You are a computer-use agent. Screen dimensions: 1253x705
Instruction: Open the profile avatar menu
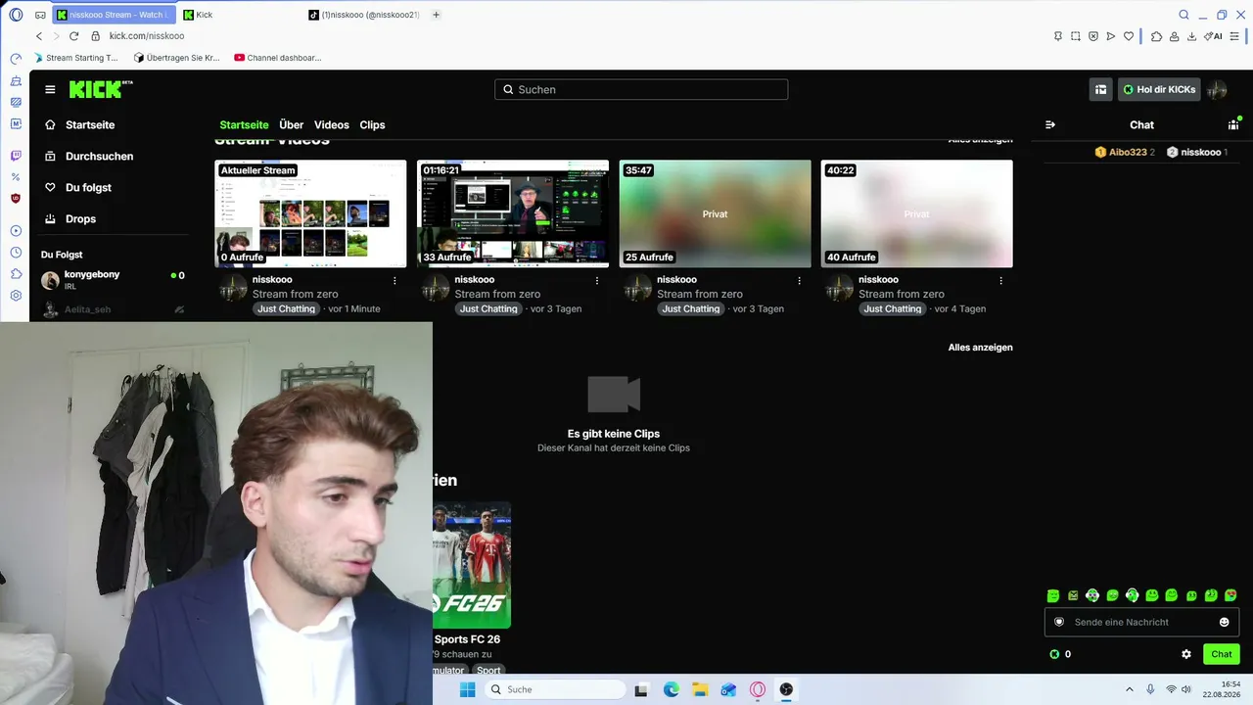coord(1217,89)
